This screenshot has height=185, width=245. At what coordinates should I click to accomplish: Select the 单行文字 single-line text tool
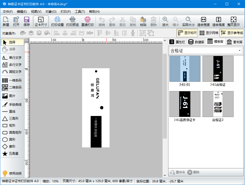(12, 58)
